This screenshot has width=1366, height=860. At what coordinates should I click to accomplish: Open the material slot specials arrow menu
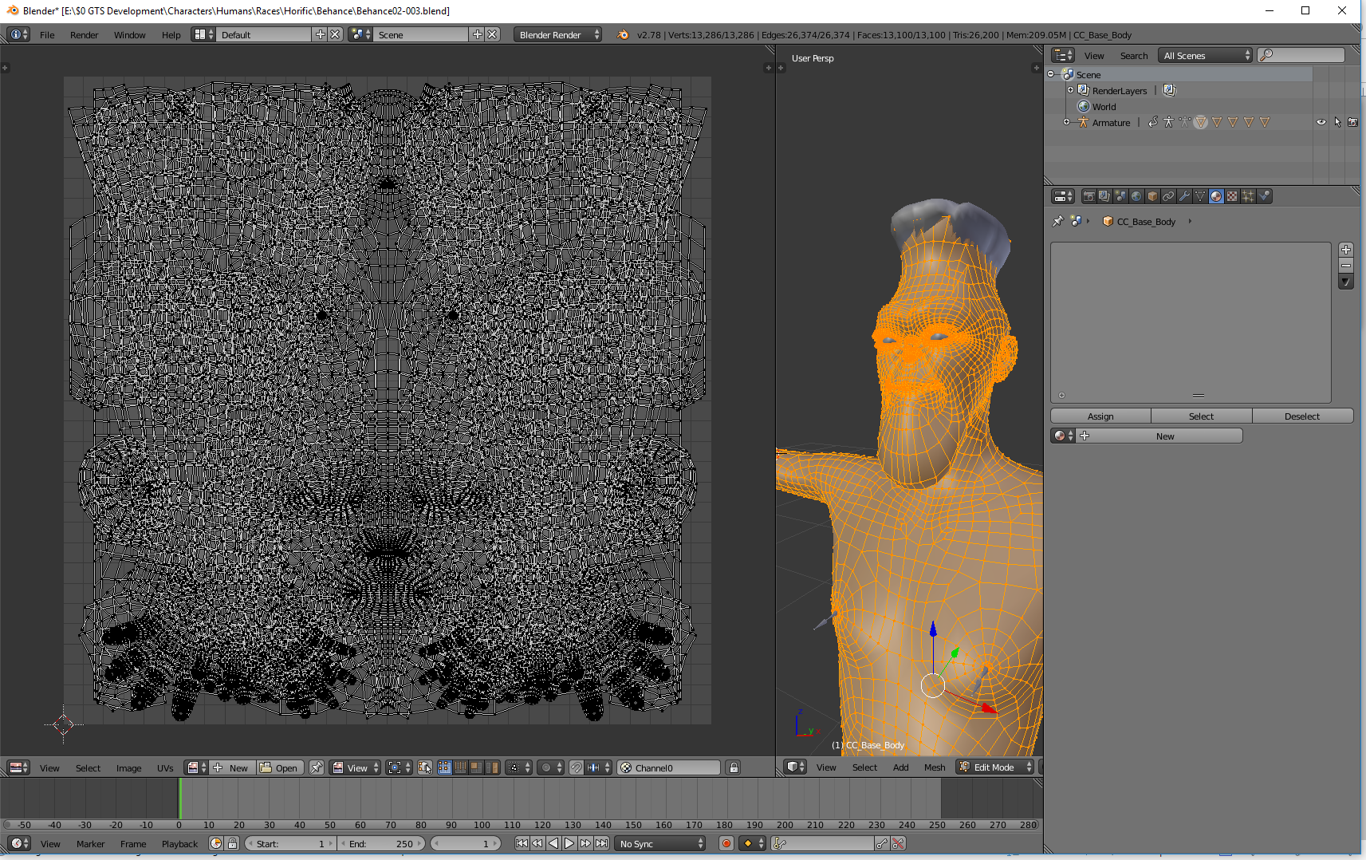[1346, 282]
